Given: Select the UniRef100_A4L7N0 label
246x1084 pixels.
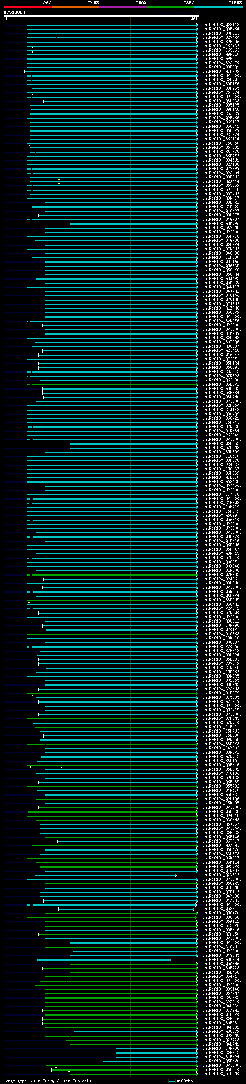Looking at the screenshot, I should pos(221,1074).
